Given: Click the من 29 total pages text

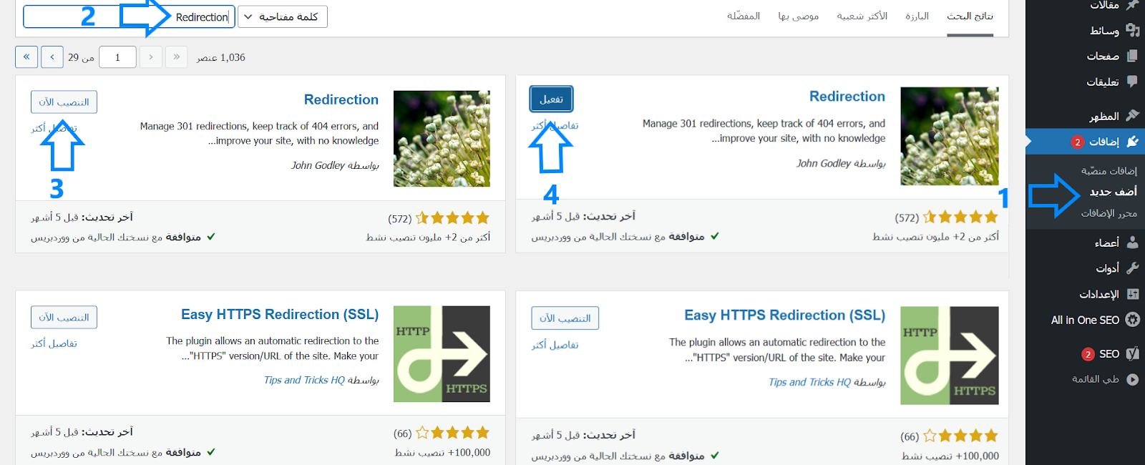Looking at the screenshot, I should (x=81, y=57).
